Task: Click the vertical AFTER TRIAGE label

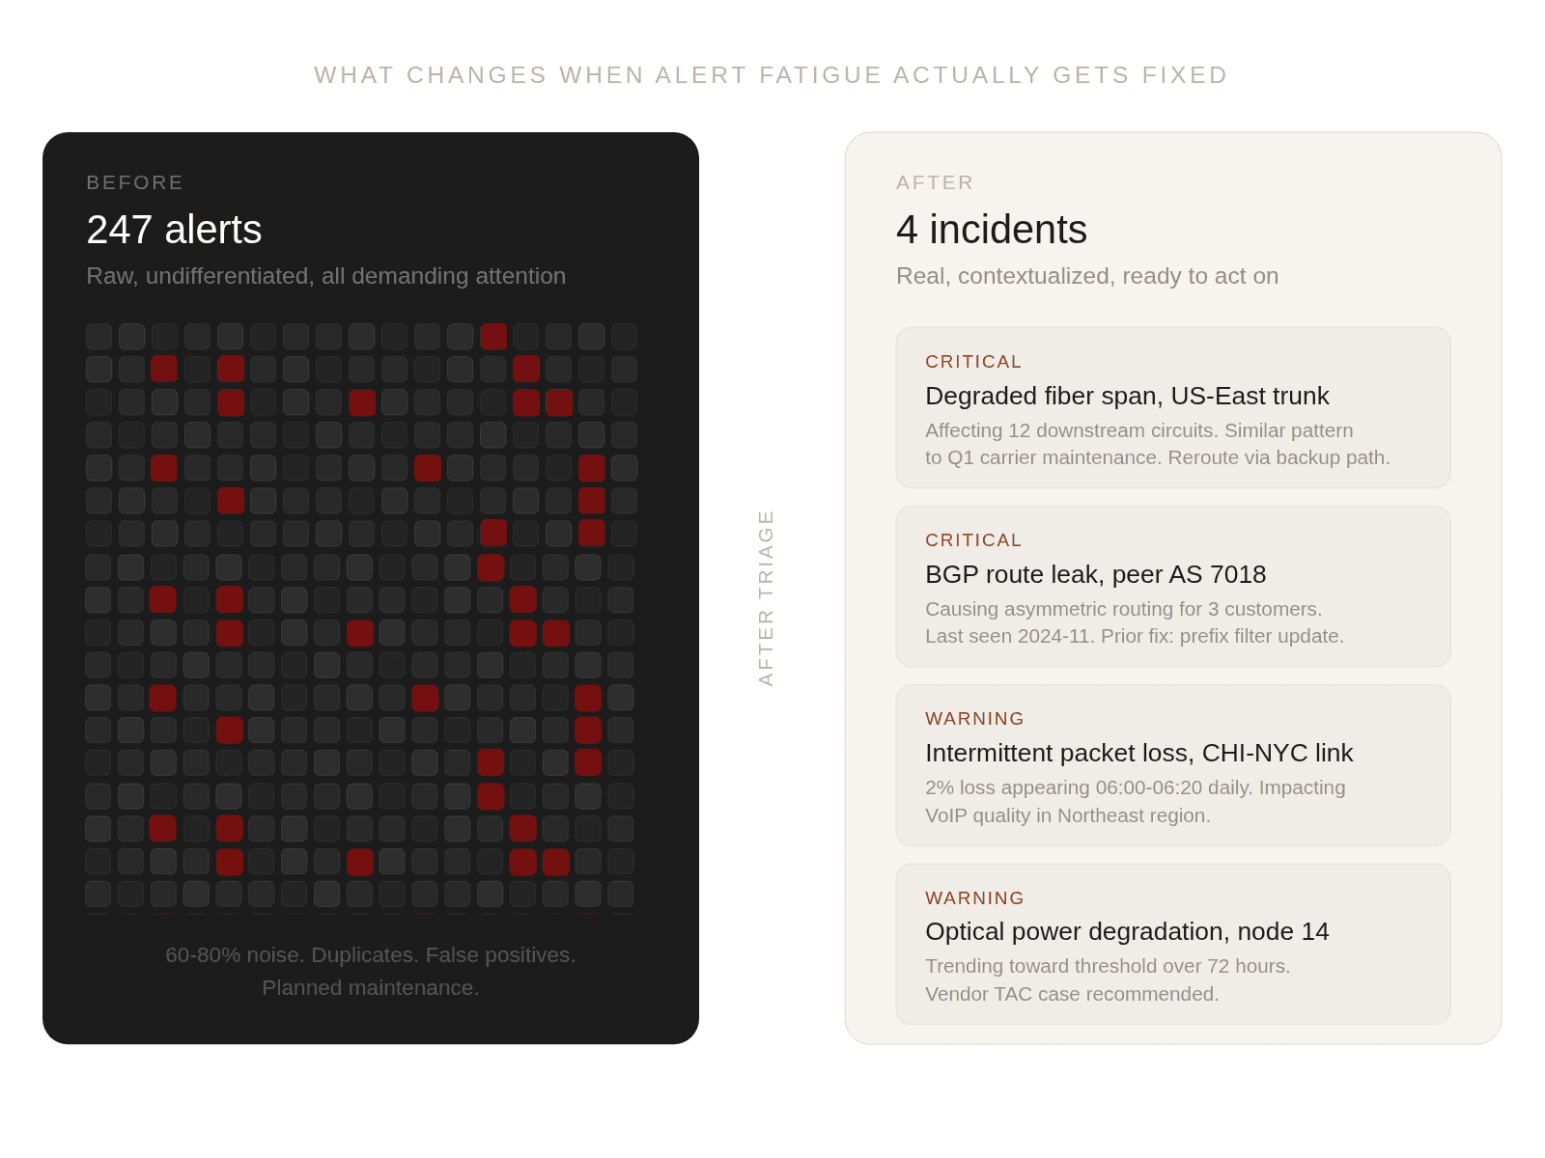Action: [x=767, y=597]
